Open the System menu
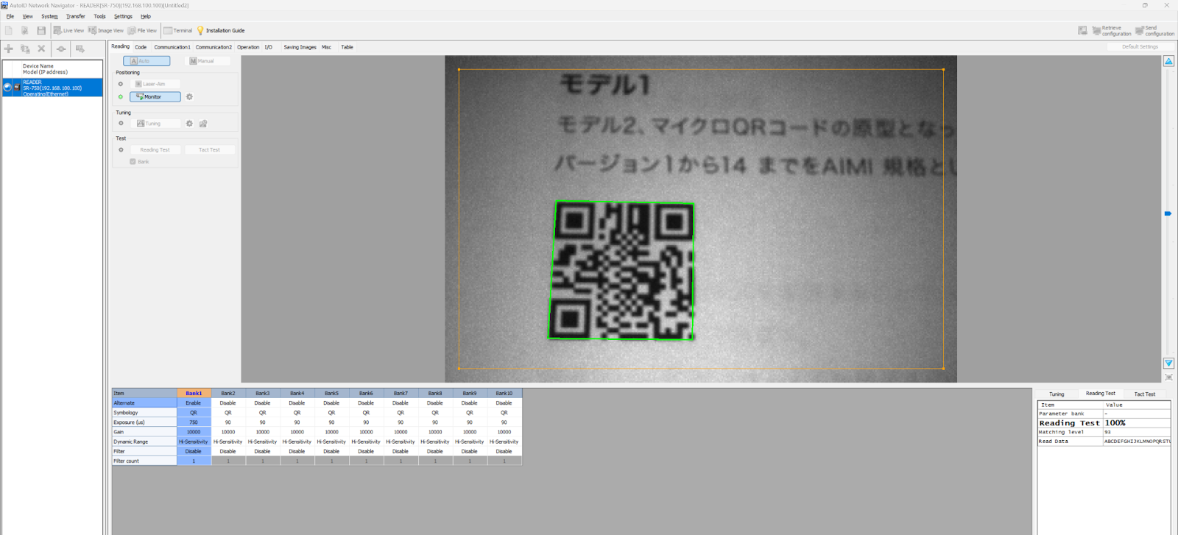 click(49, 16)
